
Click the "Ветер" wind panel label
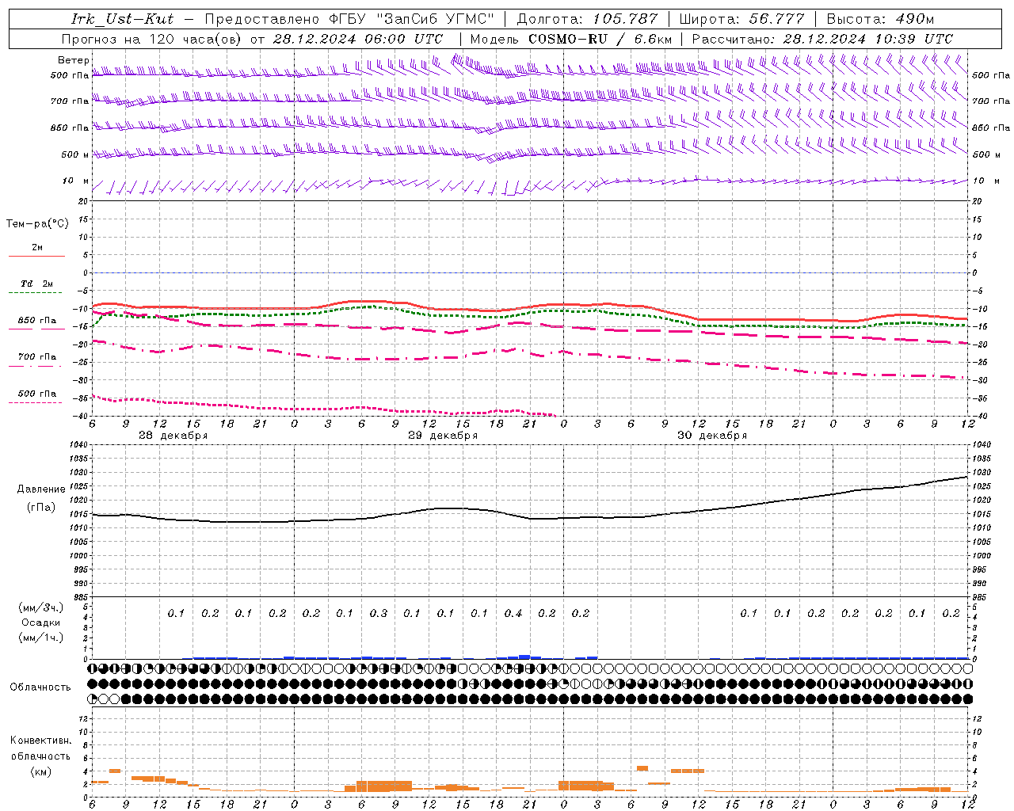[x=74, y=60]
